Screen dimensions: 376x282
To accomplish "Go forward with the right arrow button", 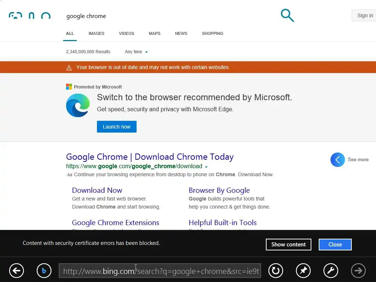I will click(358, 271).
